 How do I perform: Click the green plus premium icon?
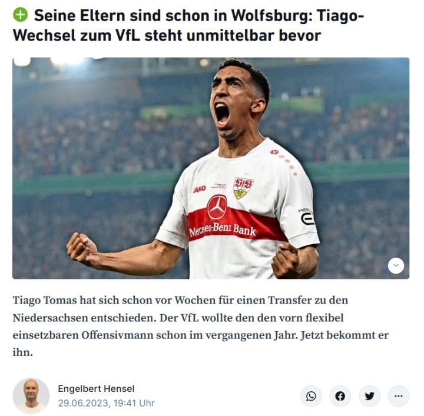click(x=20, y=15)
